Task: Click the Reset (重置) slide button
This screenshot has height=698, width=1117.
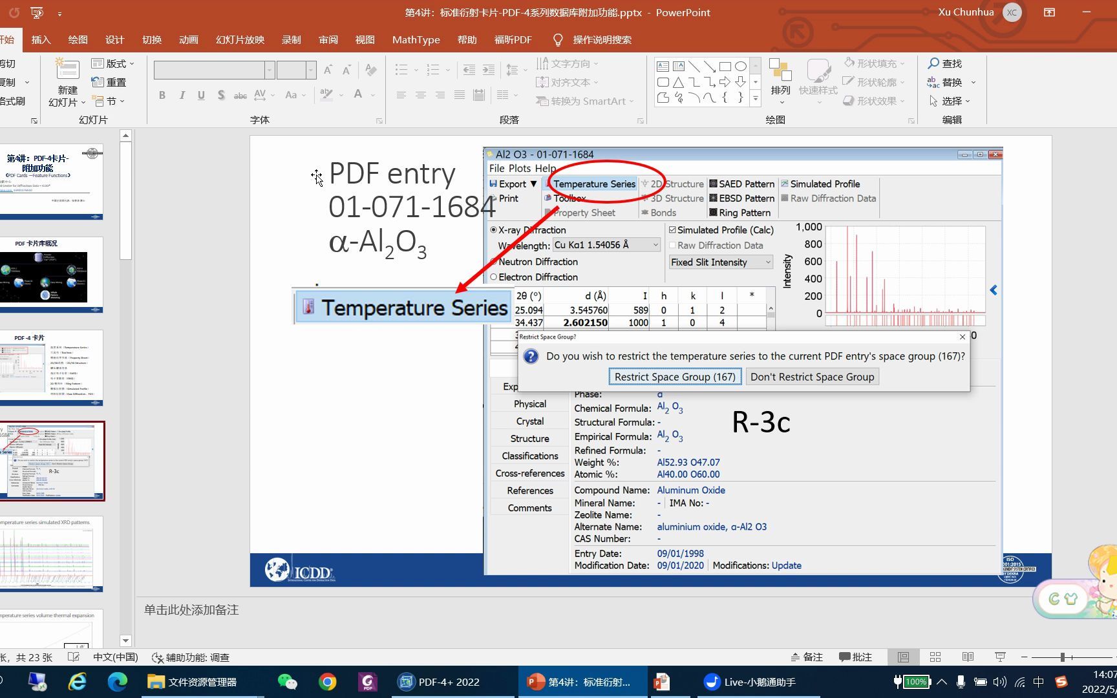Action: tap(109, 82)
